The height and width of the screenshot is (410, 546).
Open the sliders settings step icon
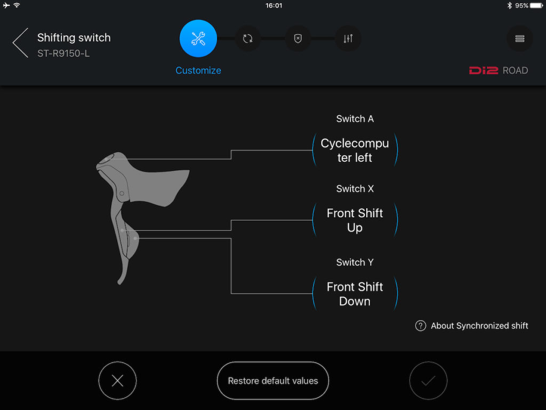tap(348, 38)
